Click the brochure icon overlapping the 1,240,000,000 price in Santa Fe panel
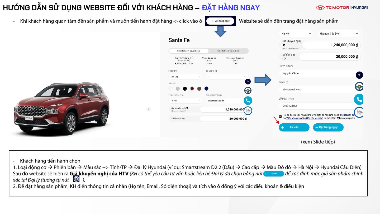The height and width of the screenshot is (214, 380). point(248,111)
